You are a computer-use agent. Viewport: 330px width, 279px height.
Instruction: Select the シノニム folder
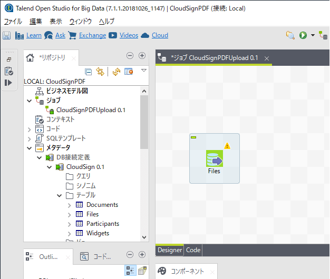86,186
